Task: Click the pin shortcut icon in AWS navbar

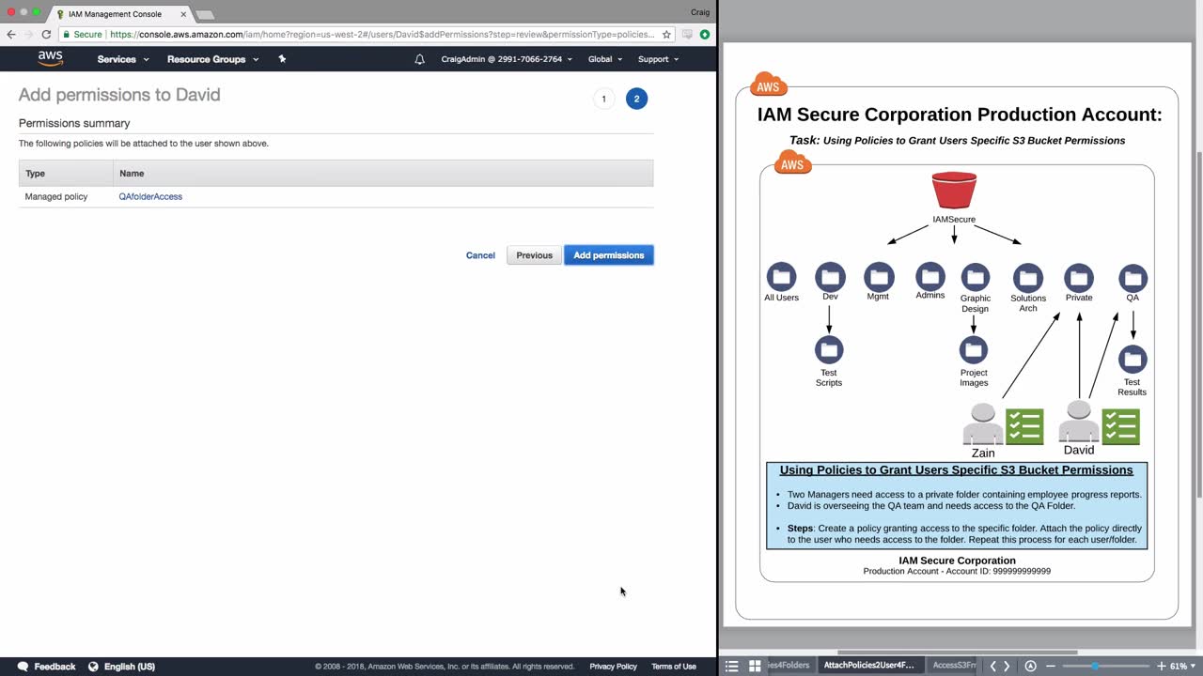Action: [282, 58]
